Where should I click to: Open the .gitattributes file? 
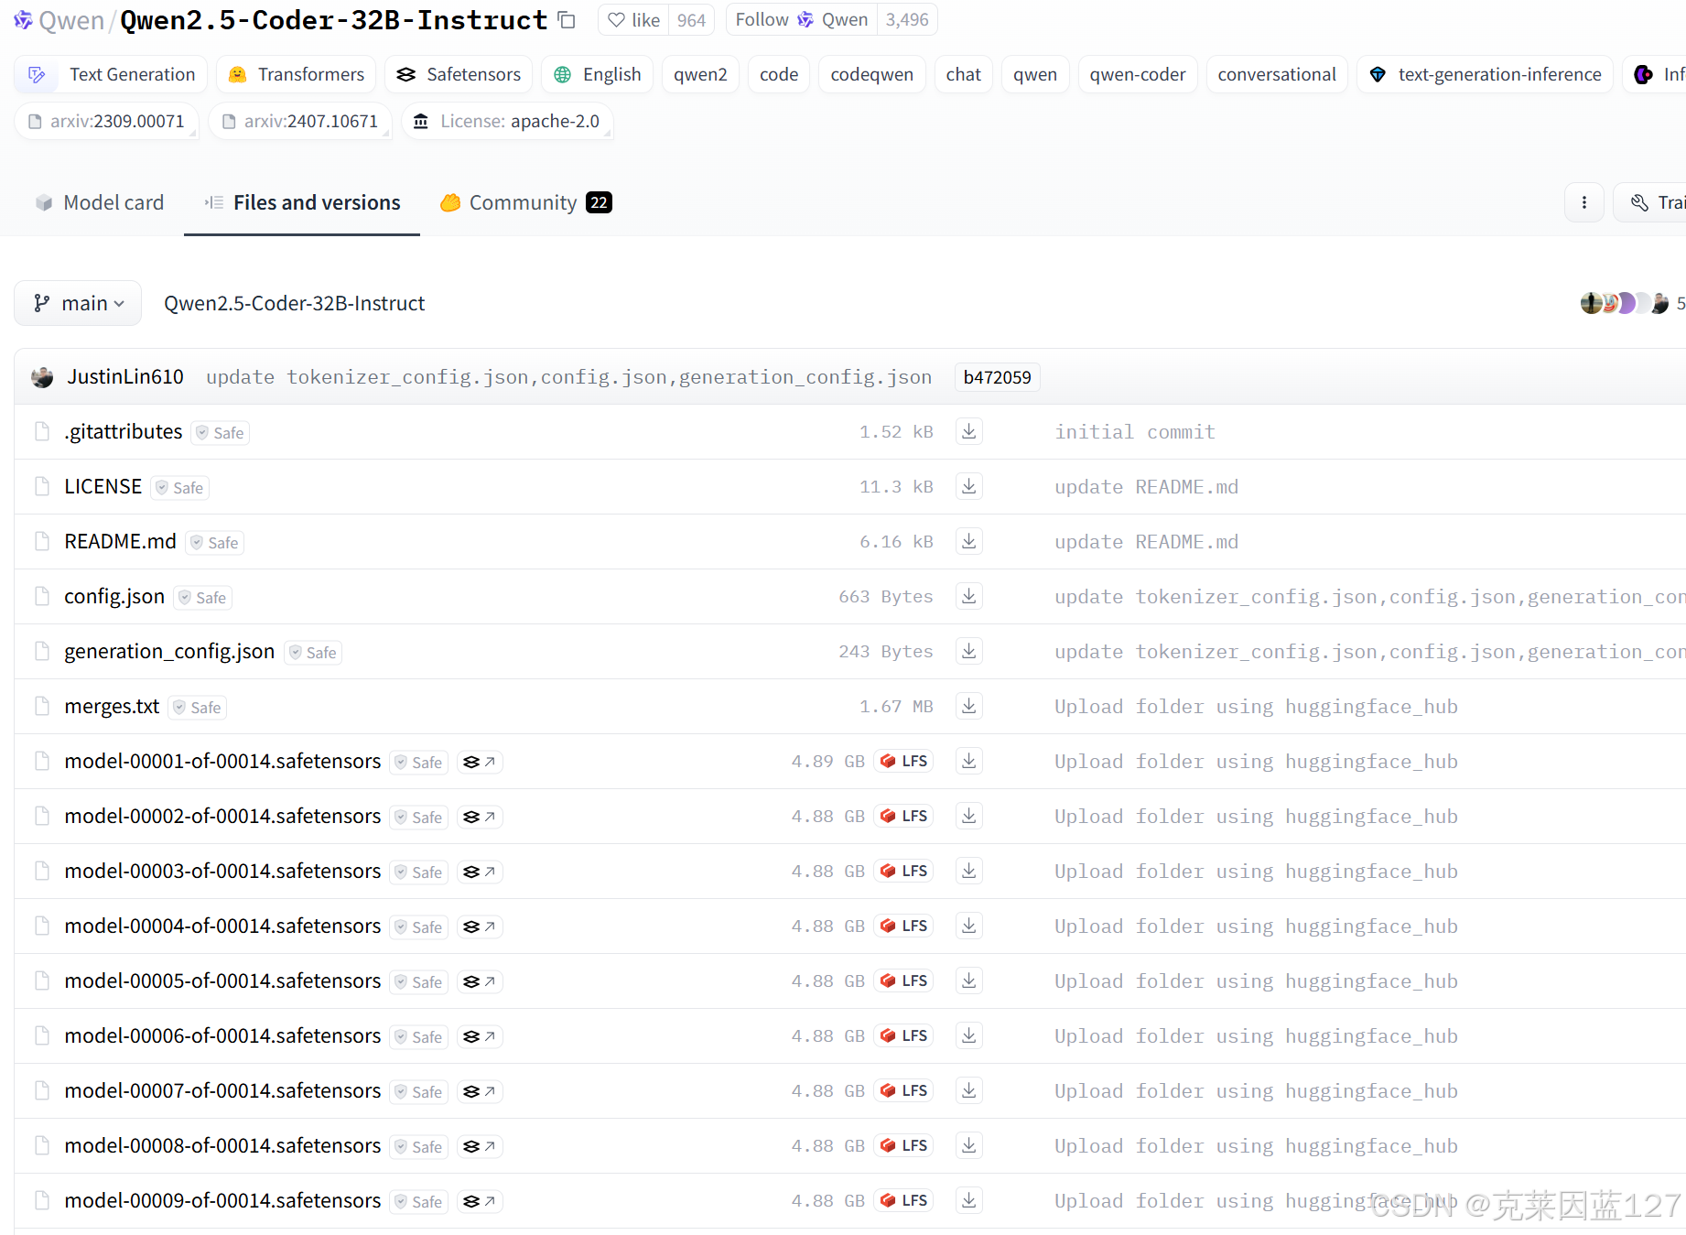[124, 431]
